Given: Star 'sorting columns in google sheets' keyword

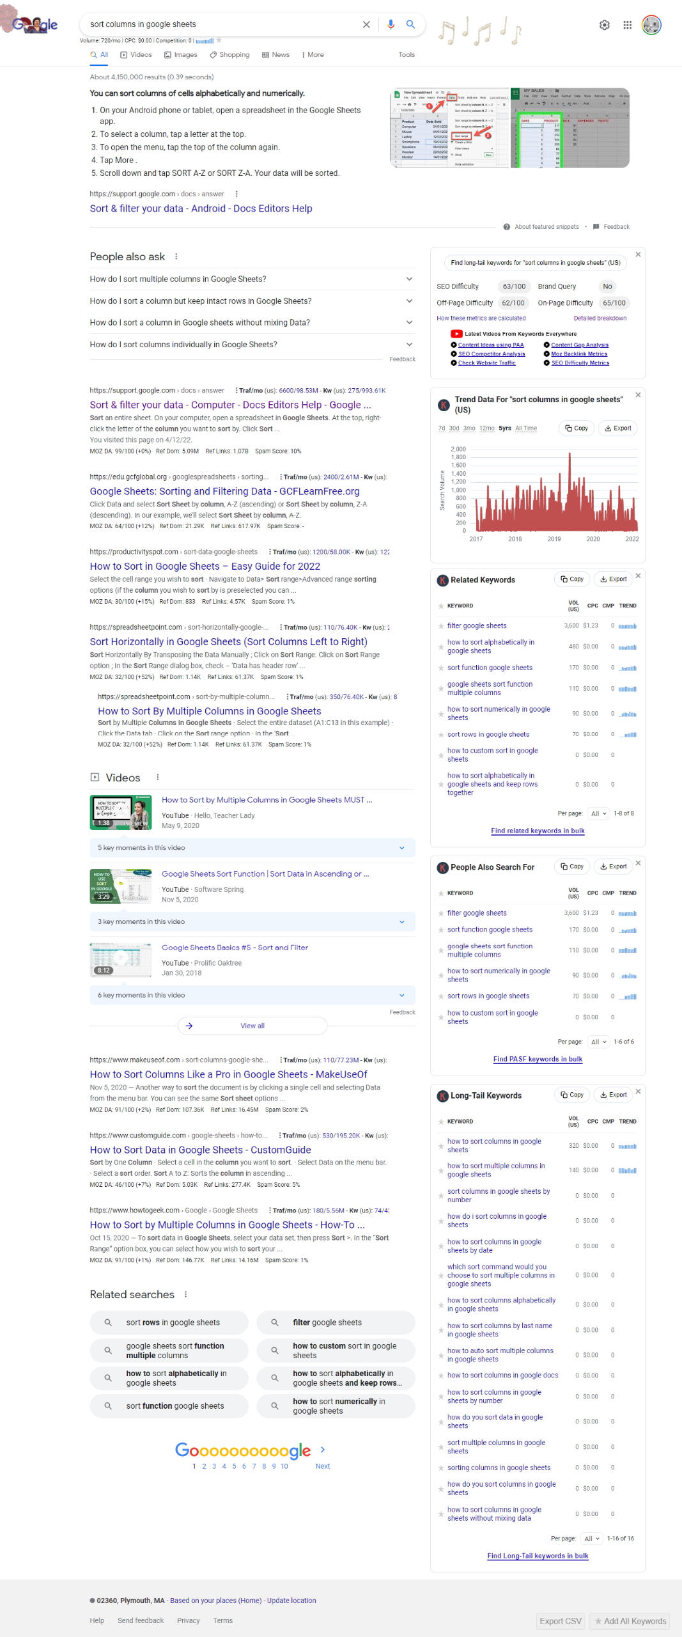Looking at the screenshot, I should 441,1468.
